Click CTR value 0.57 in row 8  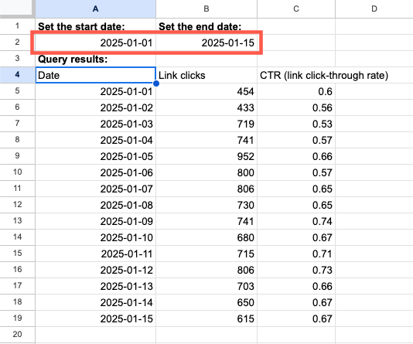296,140
